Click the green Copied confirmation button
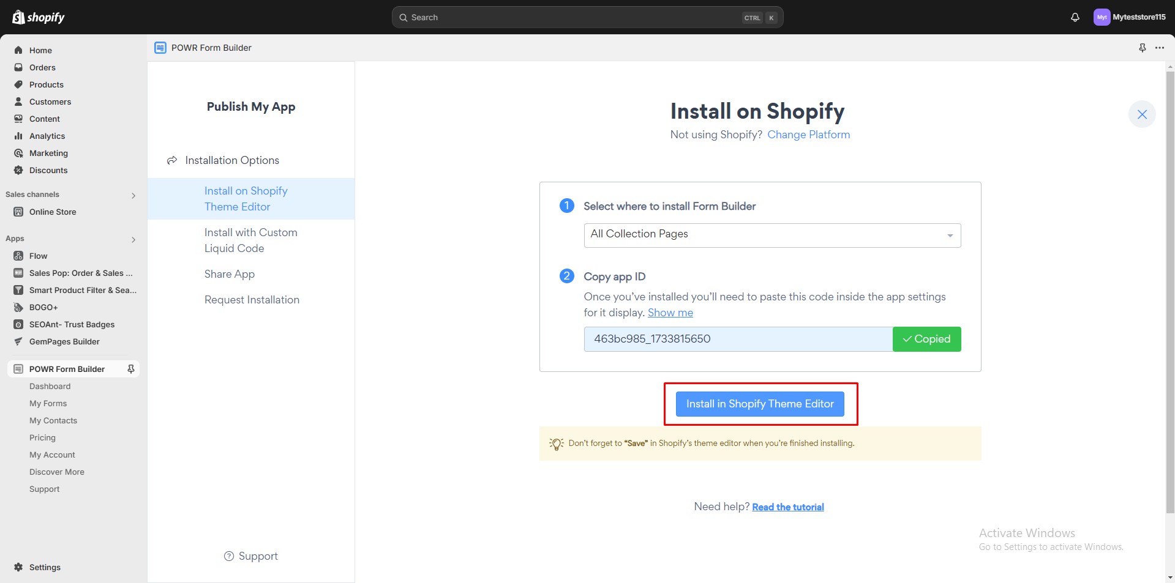 (926, 339)
